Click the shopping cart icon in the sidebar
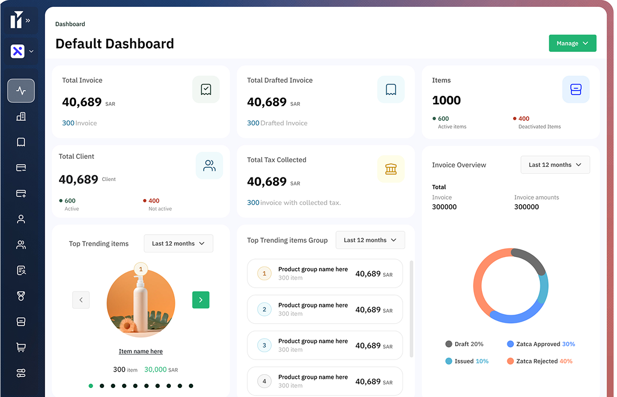Viewport: 617px width, 397px height. (x=21, y=347)
